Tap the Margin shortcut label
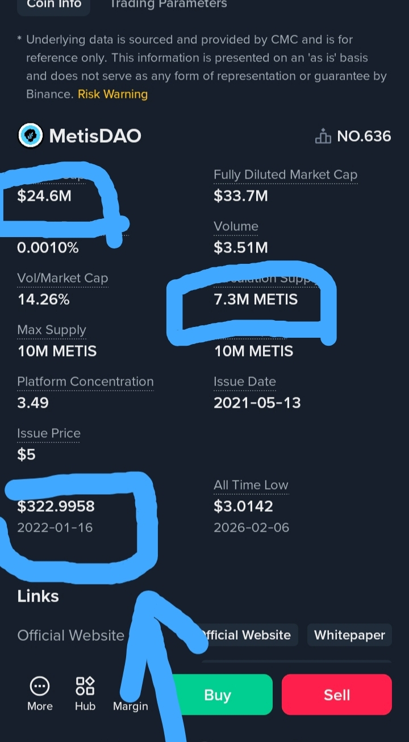Viewport: 409px width, 742px height. 131,706
